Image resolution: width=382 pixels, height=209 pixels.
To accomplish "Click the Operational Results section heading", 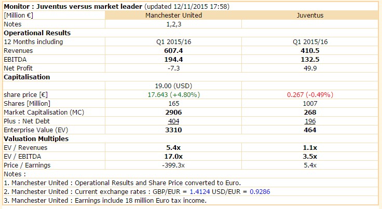I will pos(37,33).
